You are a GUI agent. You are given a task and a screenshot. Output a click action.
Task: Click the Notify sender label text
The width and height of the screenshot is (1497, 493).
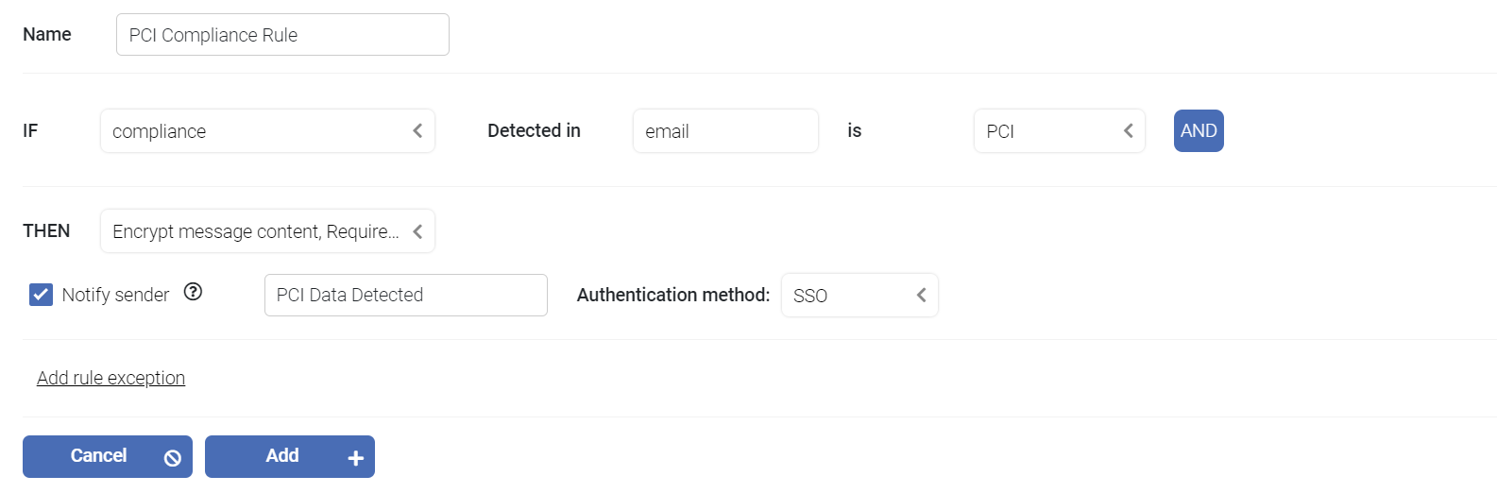tap(115, 295)
